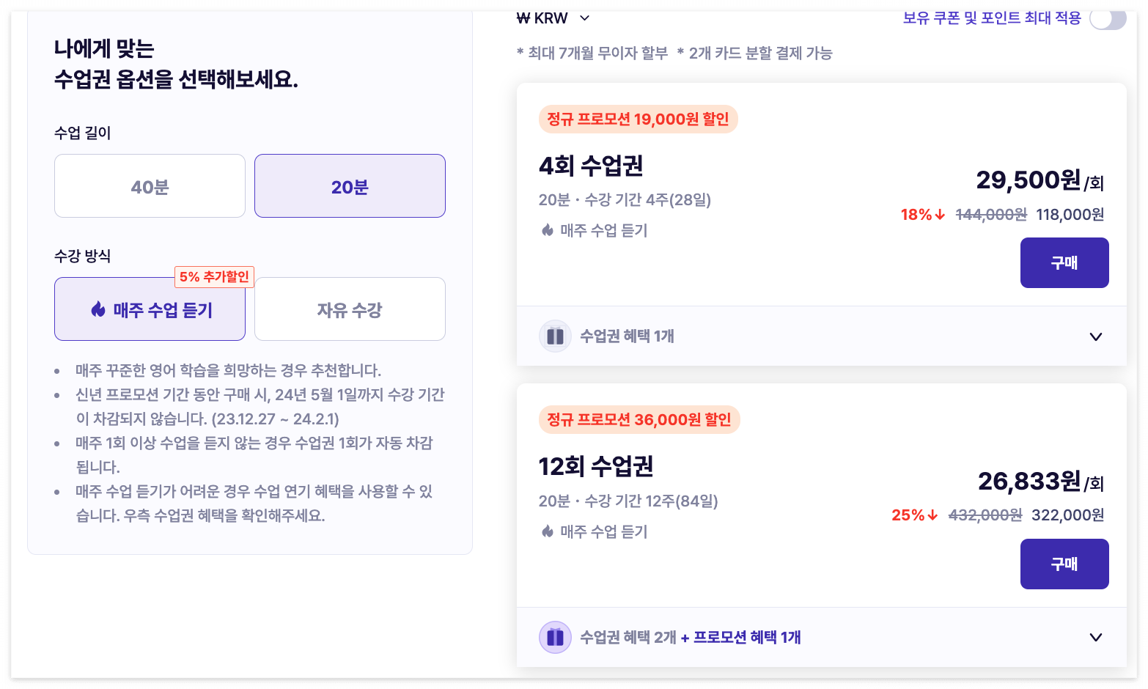Click the 5% 추가할인 badge
Screen dimensions: 1148x689
click(x=214, y=277)
